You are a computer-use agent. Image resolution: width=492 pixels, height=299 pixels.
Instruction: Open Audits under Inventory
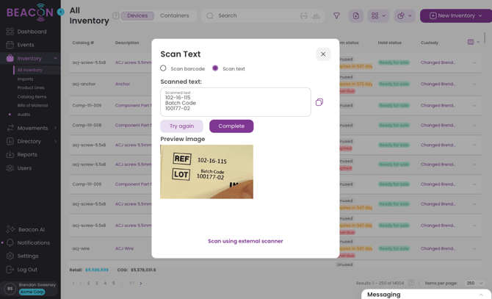pos(23,115)
